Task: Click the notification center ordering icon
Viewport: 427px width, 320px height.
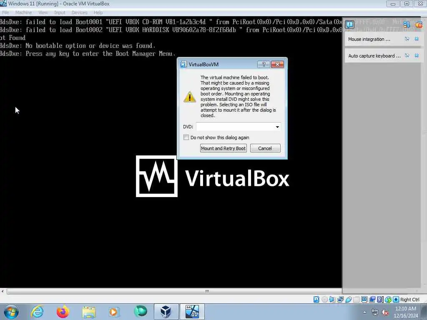Action: pos(407,25)
